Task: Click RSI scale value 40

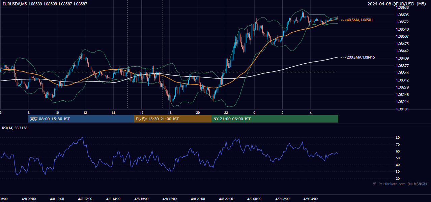Action: (398, 165)
